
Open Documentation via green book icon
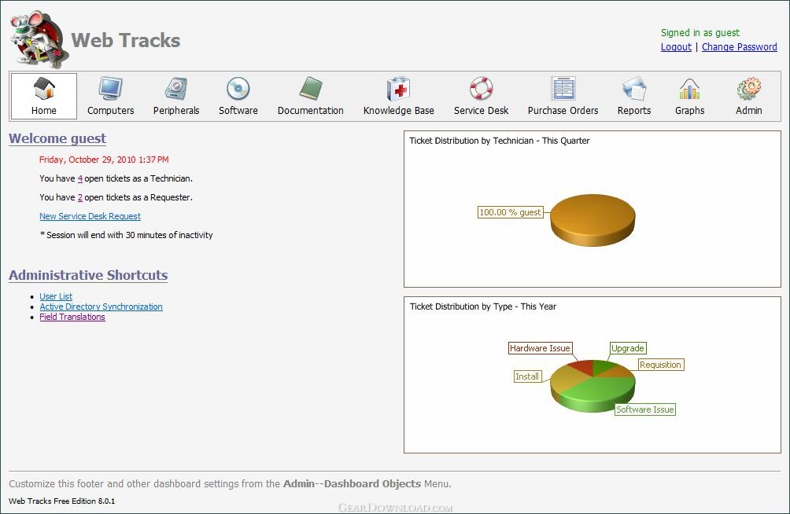point(310,88)
